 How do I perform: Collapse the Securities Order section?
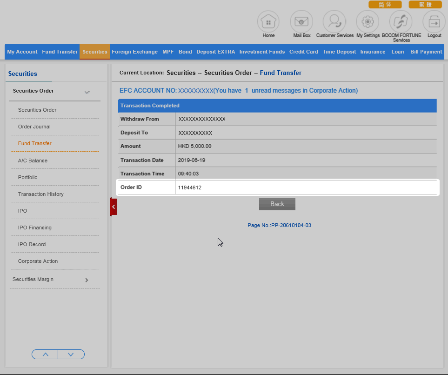[x=87, y=92]
